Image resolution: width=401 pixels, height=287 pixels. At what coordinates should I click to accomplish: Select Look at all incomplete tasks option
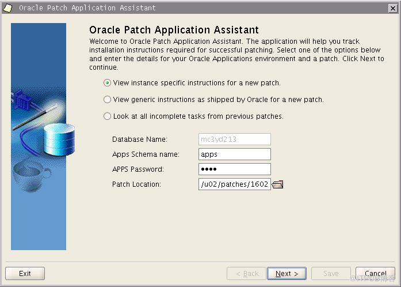pyautogui.click(x=107, y=116)
